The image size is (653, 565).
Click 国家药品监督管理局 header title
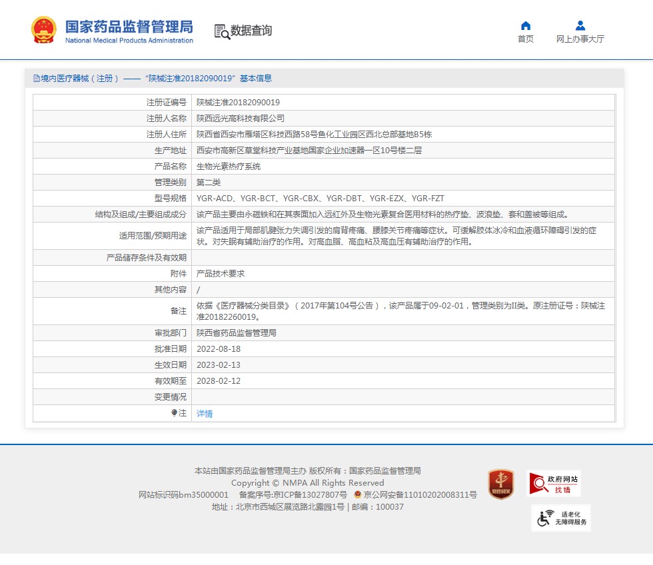click(129, 27)
